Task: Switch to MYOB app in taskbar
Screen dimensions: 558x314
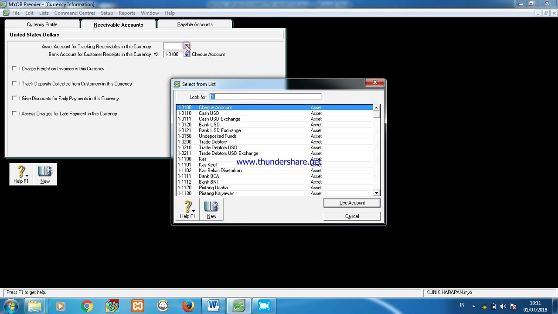Action: point(238,306)
